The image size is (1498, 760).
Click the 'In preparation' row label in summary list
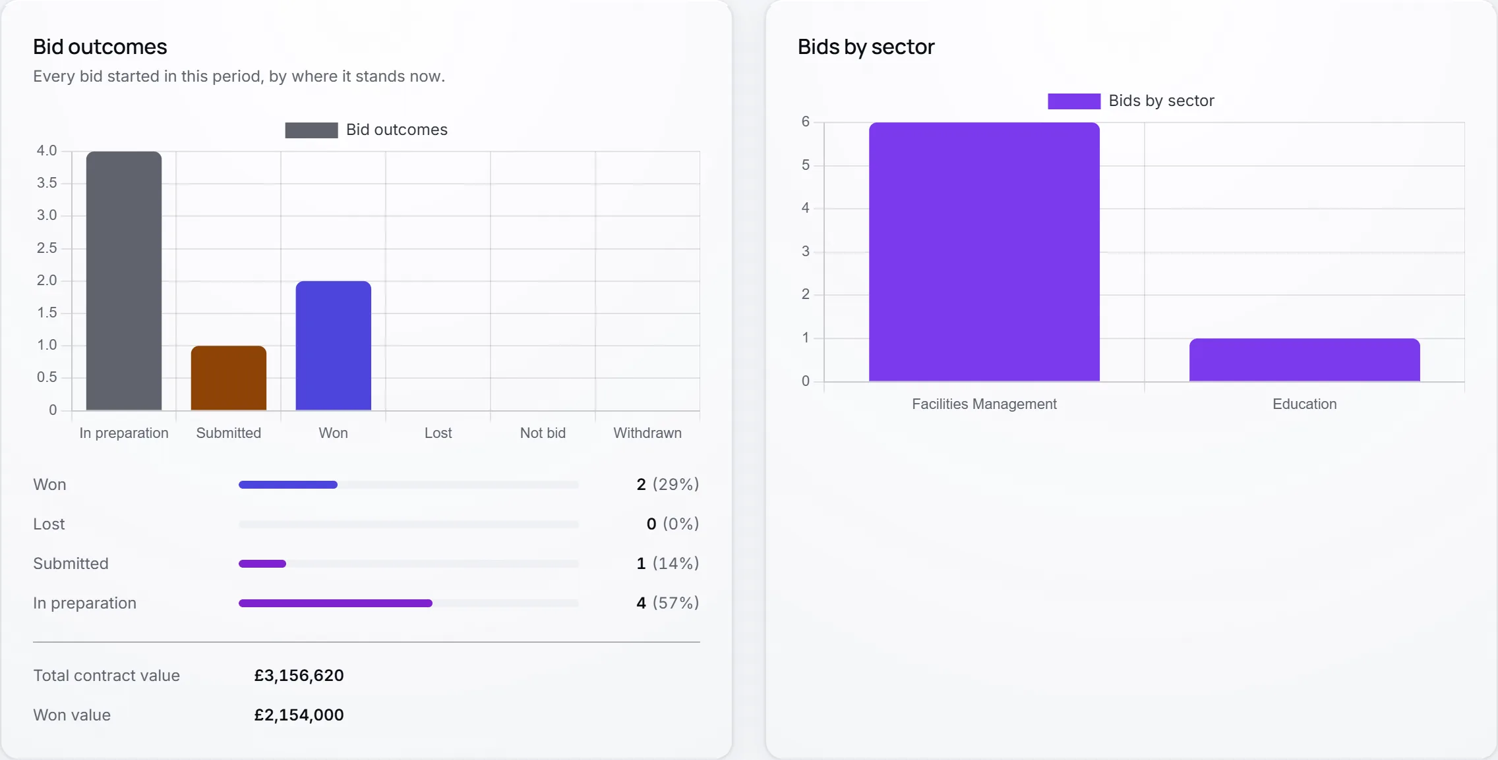click(x=84, y=603)
